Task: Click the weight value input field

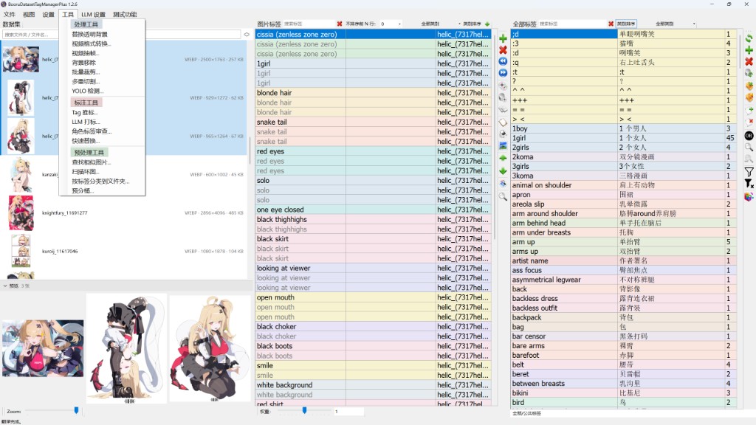Action: [x=349, y=412]
